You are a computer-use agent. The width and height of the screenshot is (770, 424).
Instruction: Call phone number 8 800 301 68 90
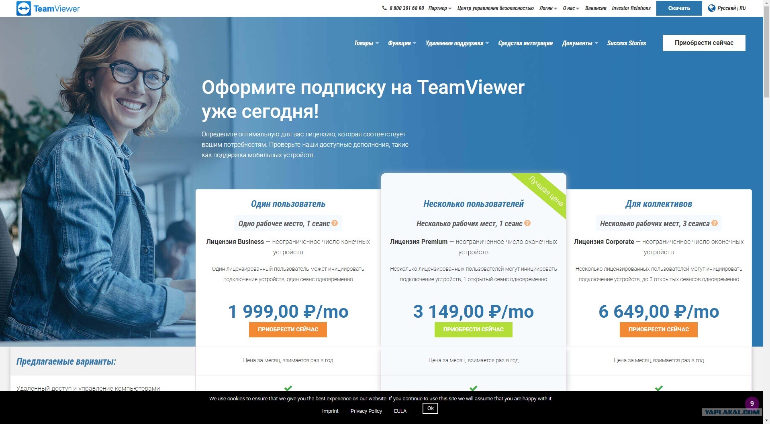tap(406, 8)
